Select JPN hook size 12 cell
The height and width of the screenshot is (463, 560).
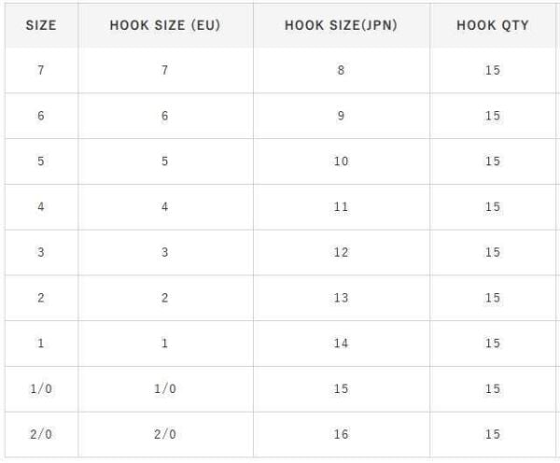coord(341,253)
